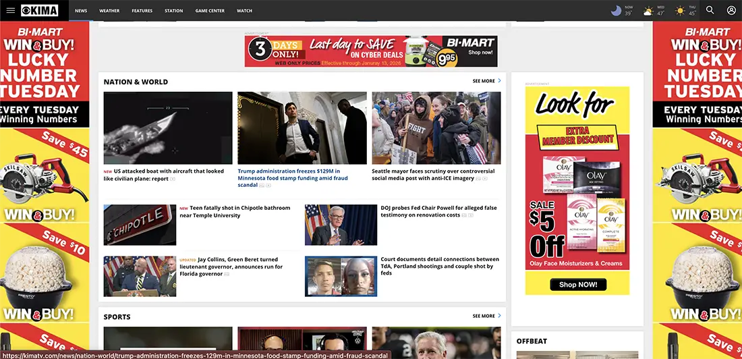Click chevron beside Sports See More

click(499, 315)
